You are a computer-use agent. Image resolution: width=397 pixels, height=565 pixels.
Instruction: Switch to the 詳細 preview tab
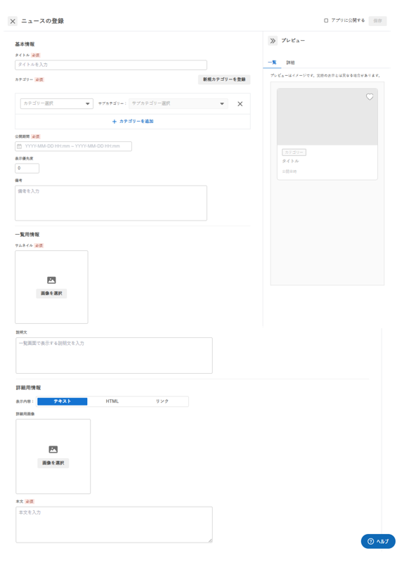(x=290, y=63)
